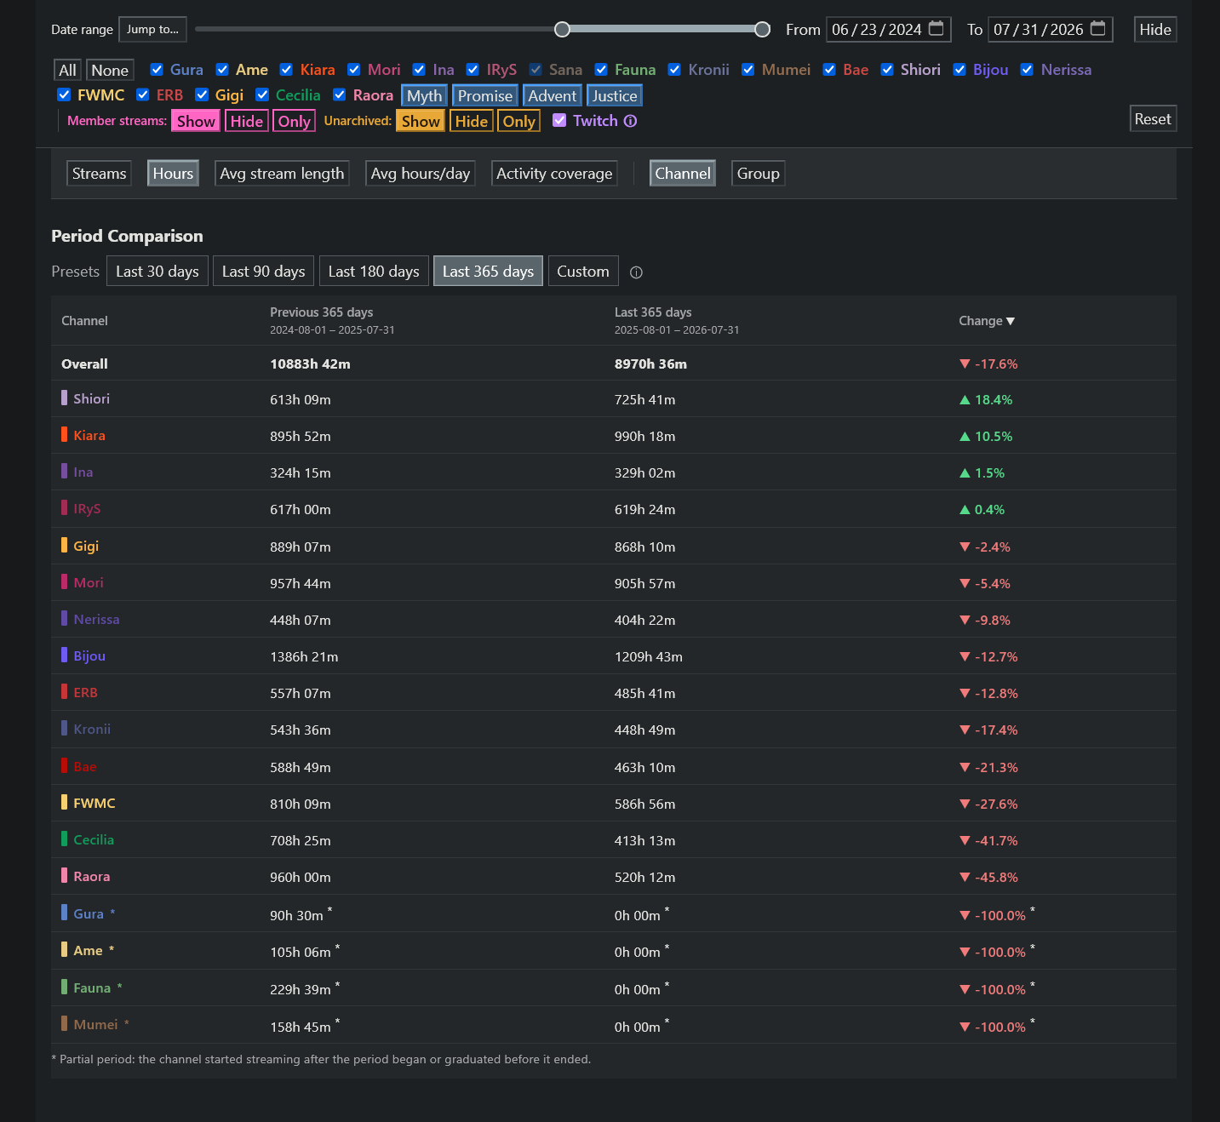Set Unarchived streams to Hide

(x=472, y=121)
